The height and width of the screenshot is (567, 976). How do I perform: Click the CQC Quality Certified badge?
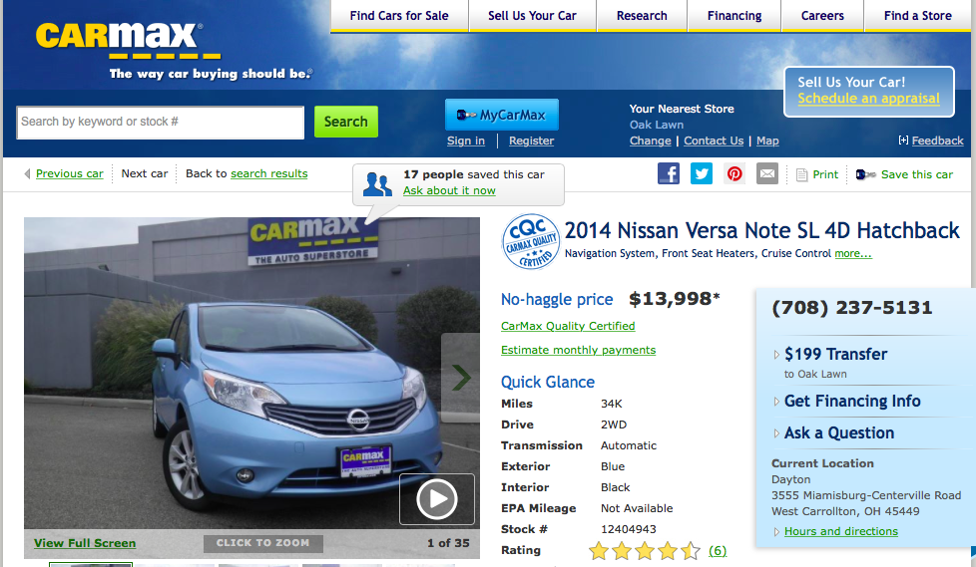click(529, 241)
